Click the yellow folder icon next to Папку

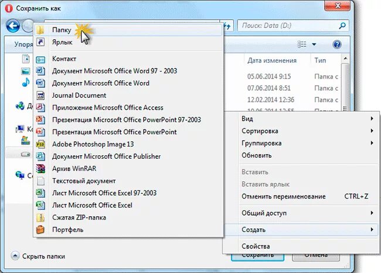pos(40,30)
